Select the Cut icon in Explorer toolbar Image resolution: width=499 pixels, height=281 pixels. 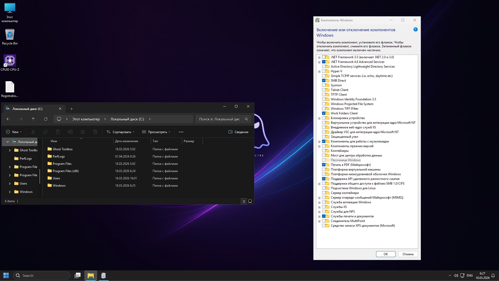33,132
